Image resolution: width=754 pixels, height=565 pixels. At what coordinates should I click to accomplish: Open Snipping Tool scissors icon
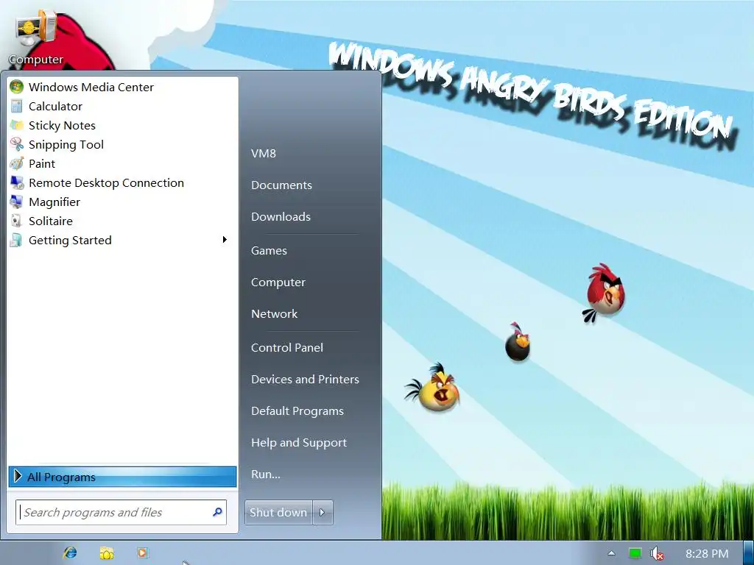click(16, 145)
